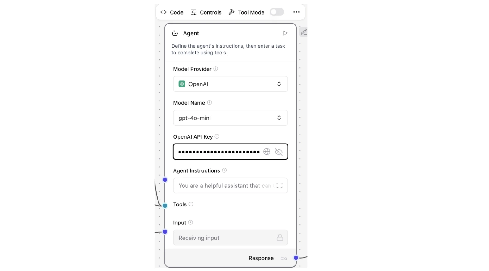Open the three-dot overflow menu
The image size is (489, 271).
coord(296,12)
